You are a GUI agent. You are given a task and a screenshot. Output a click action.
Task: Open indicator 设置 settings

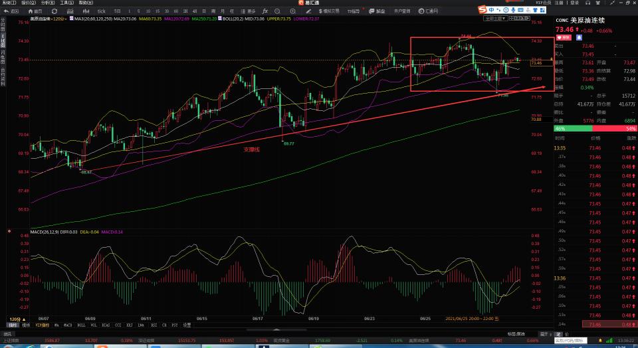(x=187, y=325)
